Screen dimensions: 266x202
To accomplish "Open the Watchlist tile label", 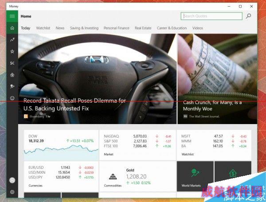I will point(188,155).
